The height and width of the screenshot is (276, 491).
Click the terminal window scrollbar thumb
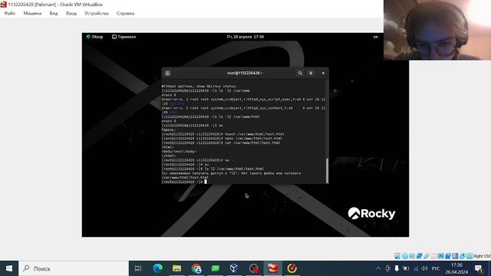pyautogui.click(x=328, y=170)
